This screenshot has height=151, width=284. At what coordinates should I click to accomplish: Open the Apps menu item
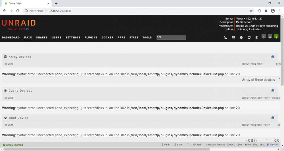pyautogui.click(x=121, y=38)
